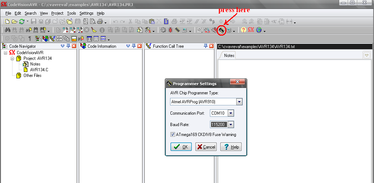Toggle ATmega169 CKDIV8 Fuse Warning checkbox
Screen dimensions: 374x183
point(173,135)
